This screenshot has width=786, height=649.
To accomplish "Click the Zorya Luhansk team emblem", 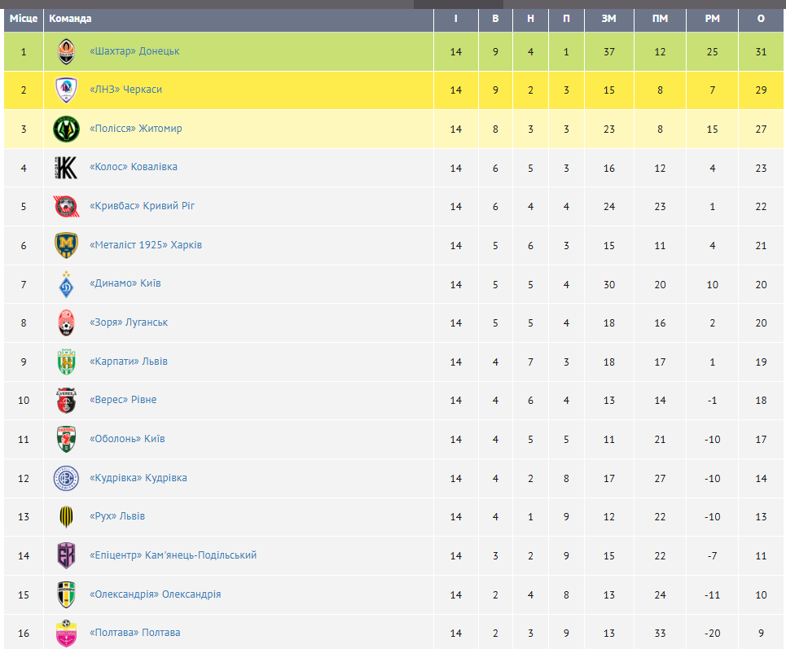I will coord(66,323).
